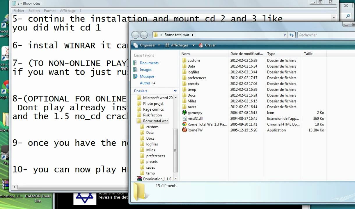Viewport: 355px width, 209px height.
Task: Click the folder tree scrollbar thumb
Action: [175, 150]
